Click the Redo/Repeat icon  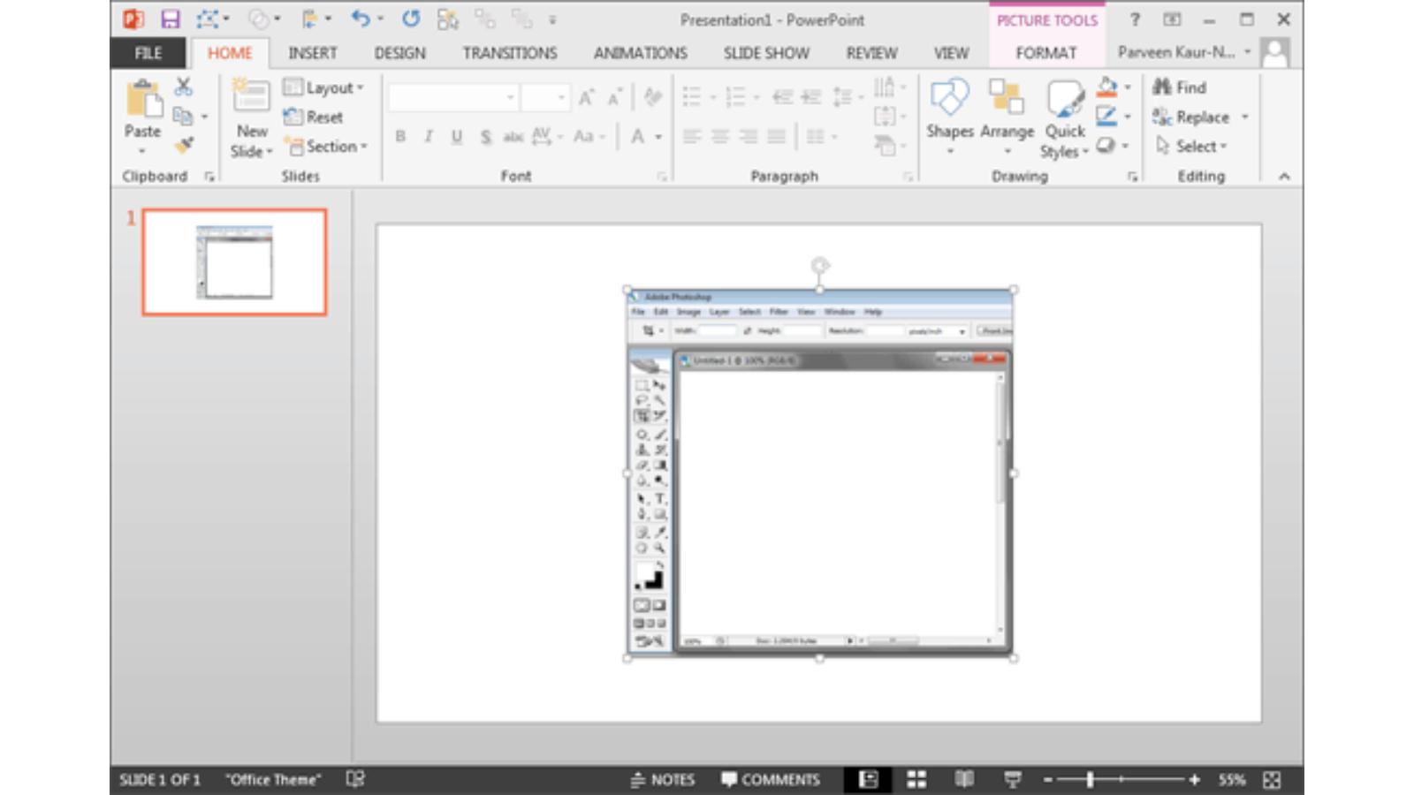(411, 19)
